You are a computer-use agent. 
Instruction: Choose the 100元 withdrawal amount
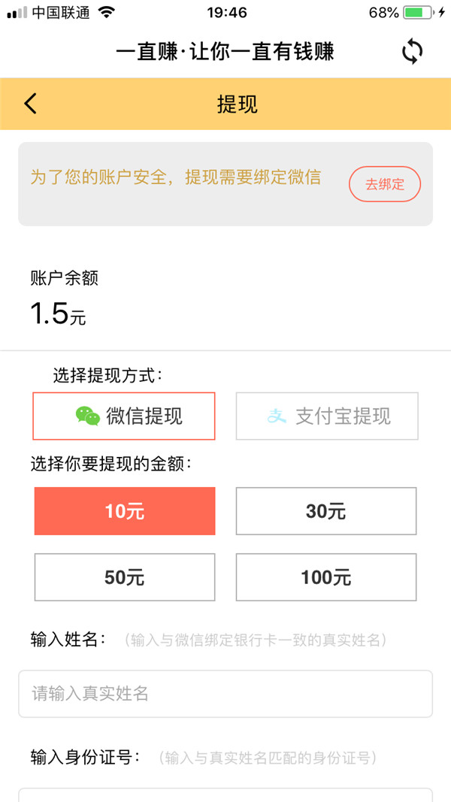326,577
